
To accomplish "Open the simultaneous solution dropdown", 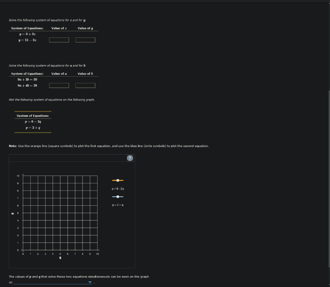I will coord(53,282).
